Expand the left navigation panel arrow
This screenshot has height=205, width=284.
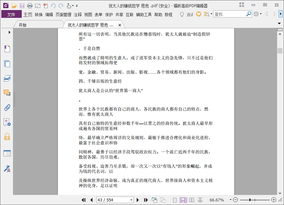(x=9, y=32)
